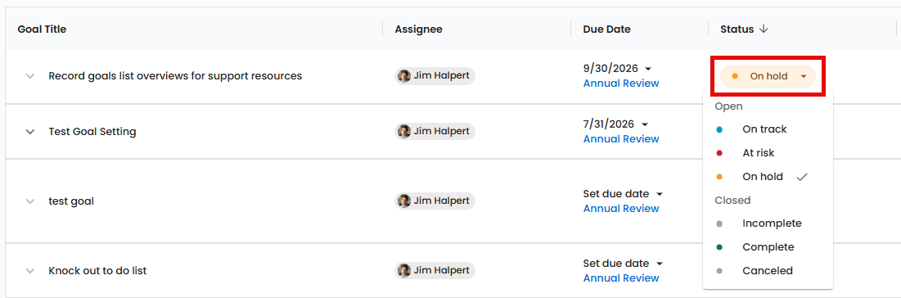Click the Status column sort arrow
Image resolution: width=901 pixels, height=298 pixels.
(763, 29)
